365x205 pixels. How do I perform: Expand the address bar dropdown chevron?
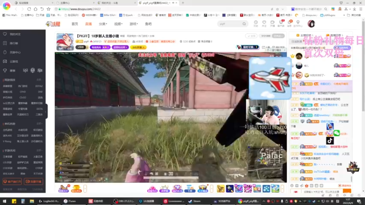tap(283, 9)
